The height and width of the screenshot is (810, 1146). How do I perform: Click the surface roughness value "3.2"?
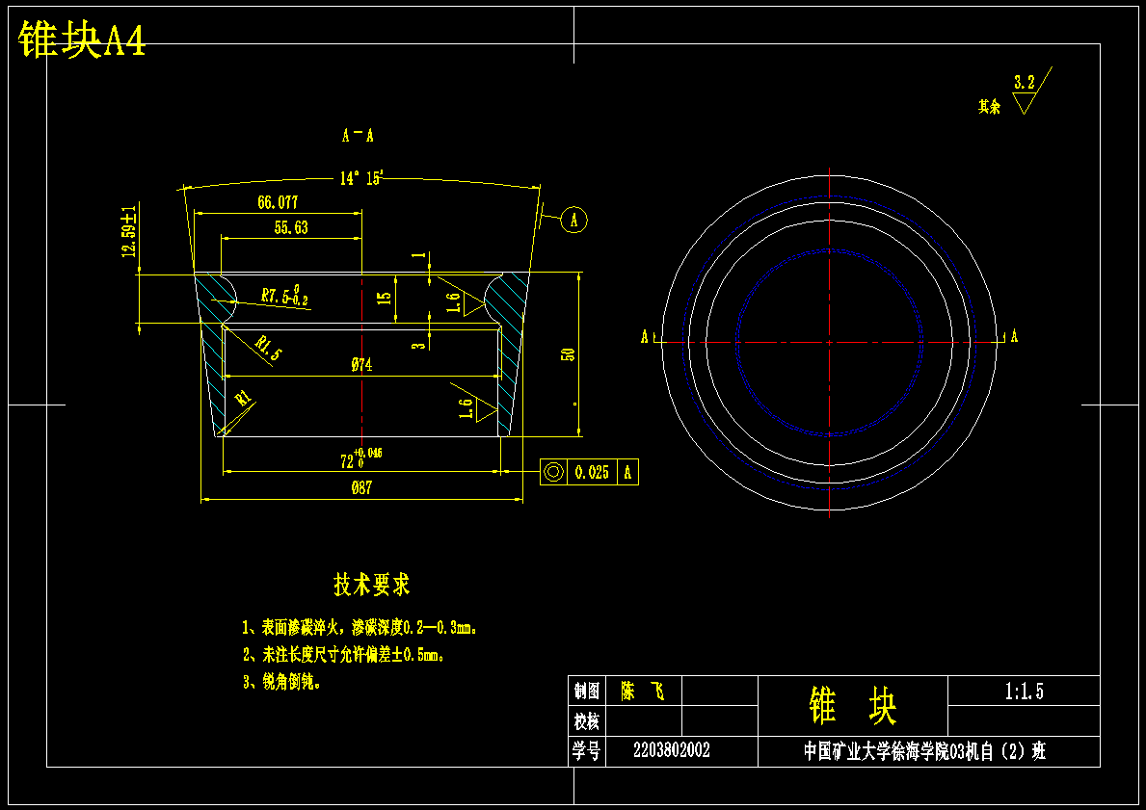point(1024,82)
